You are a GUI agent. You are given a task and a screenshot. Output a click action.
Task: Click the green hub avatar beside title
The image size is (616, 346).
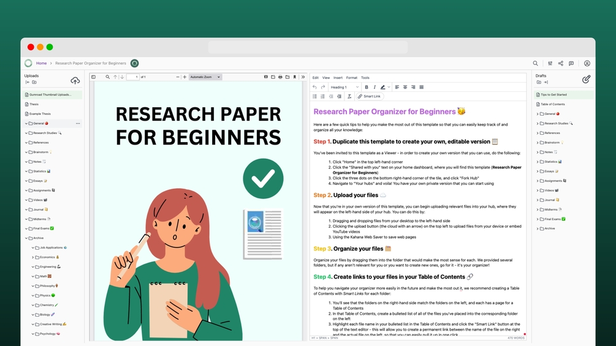134,63
